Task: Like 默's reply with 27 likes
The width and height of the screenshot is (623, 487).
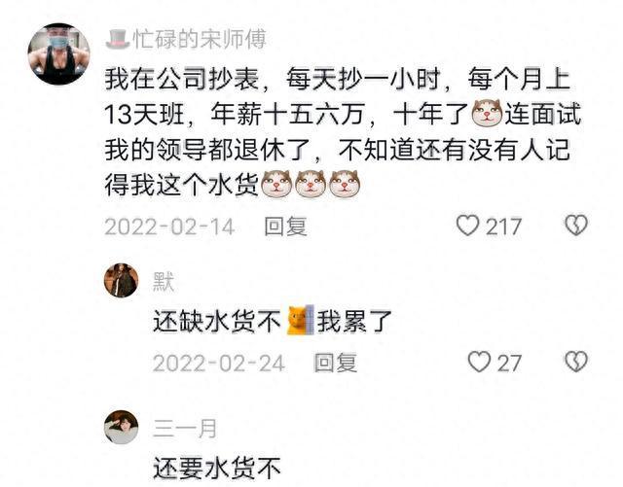Action: [x=479, y=362]
